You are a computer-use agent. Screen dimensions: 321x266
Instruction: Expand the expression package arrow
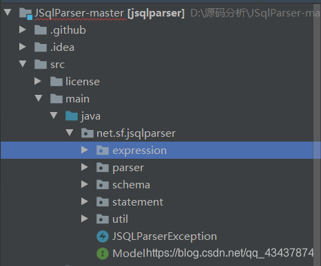coord(85,150)
